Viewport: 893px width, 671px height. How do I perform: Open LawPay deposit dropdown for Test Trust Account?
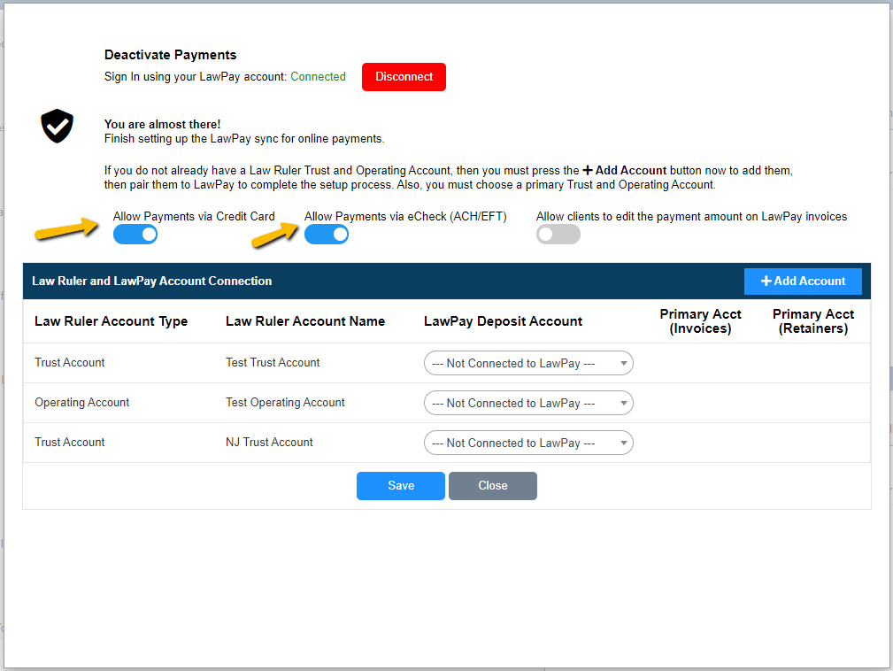528,364
